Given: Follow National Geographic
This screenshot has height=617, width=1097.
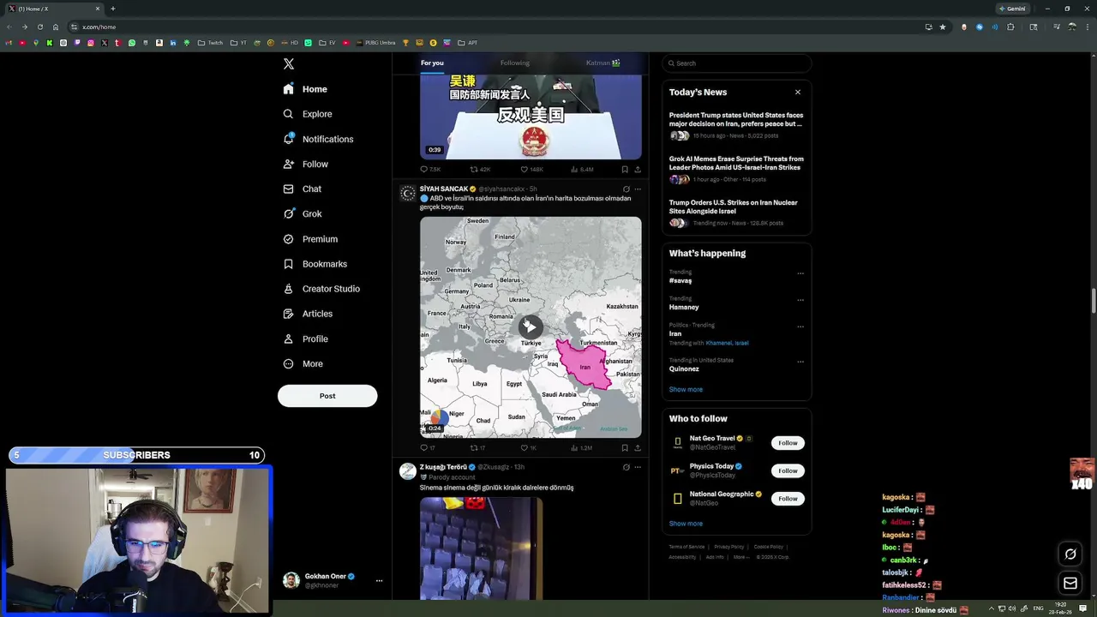Looking at the screenshot, I should pyautogui.click(x=788, y=499).
